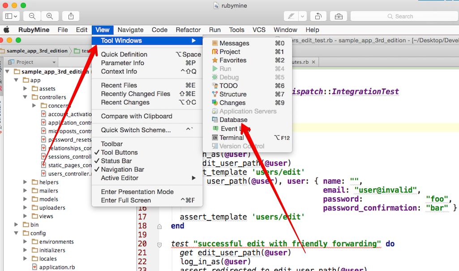Choose Enter Full Screen
The image size is (459, 271).
click(x=147, y=201)
